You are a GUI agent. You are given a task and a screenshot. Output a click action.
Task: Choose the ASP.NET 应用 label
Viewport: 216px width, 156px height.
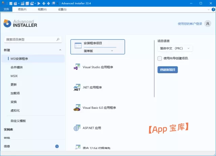[92, 128]
